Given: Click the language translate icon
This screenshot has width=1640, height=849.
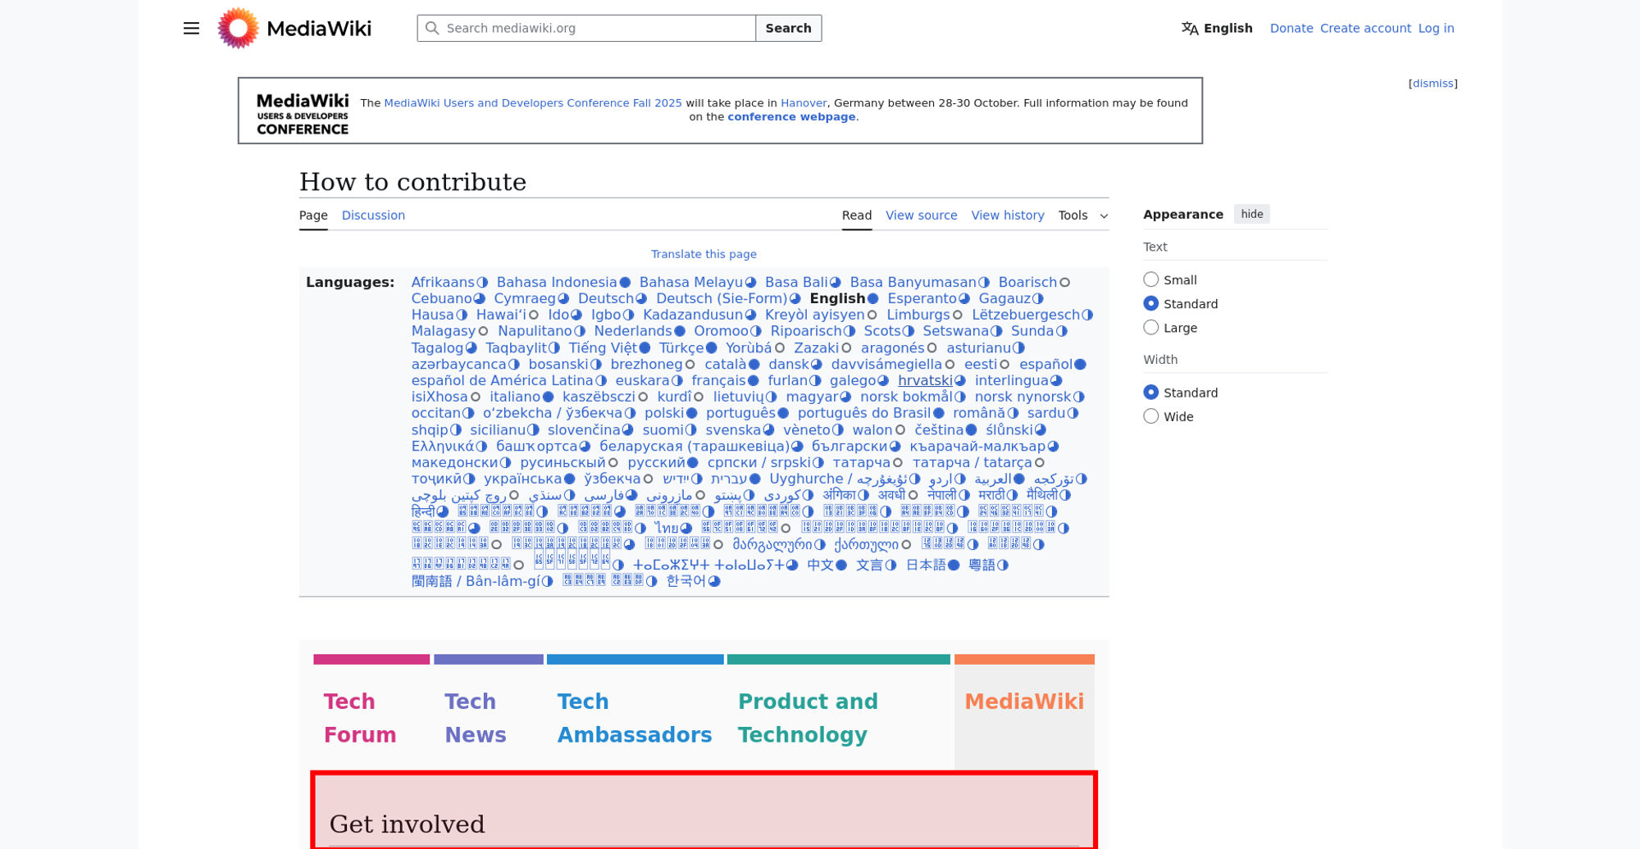Looking at the screenshot, I should (1189, 29).
